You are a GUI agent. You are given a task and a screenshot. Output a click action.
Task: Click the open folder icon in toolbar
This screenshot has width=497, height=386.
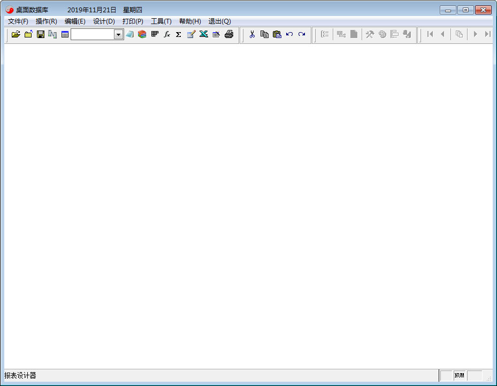(16, 34)
